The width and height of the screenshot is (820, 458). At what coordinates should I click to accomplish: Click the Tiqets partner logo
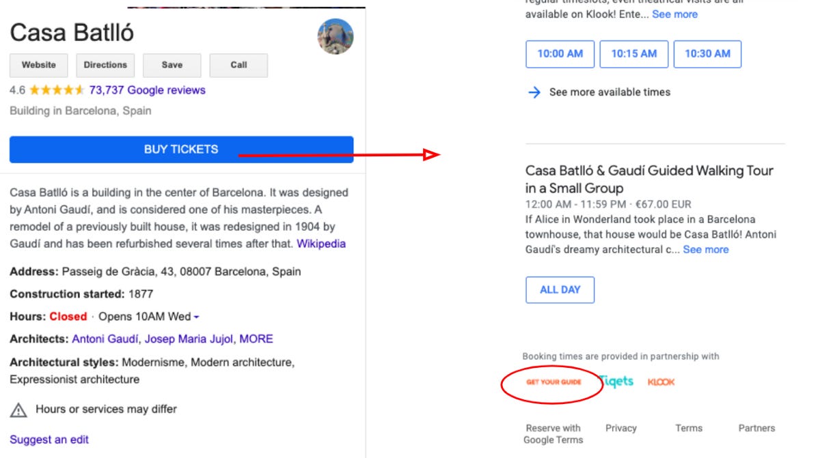616,382
